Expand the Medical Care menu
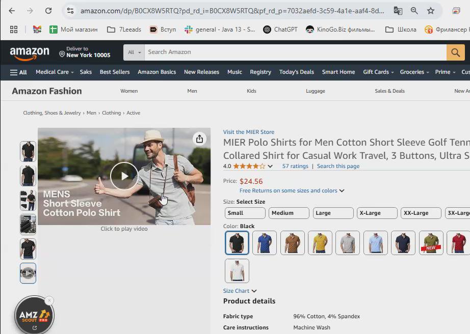 [x=55, y=72]
